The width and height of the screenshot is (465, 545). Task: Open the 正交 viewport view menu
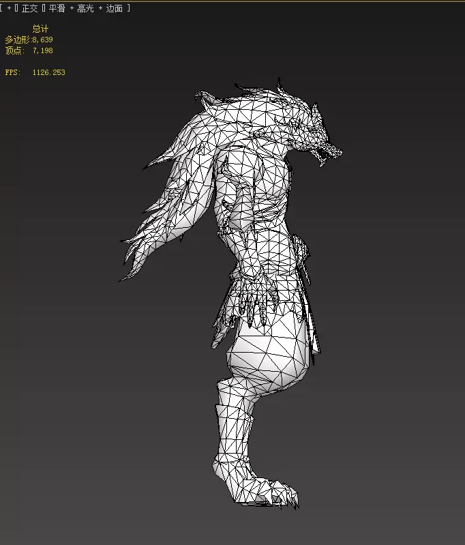(29, 8)
